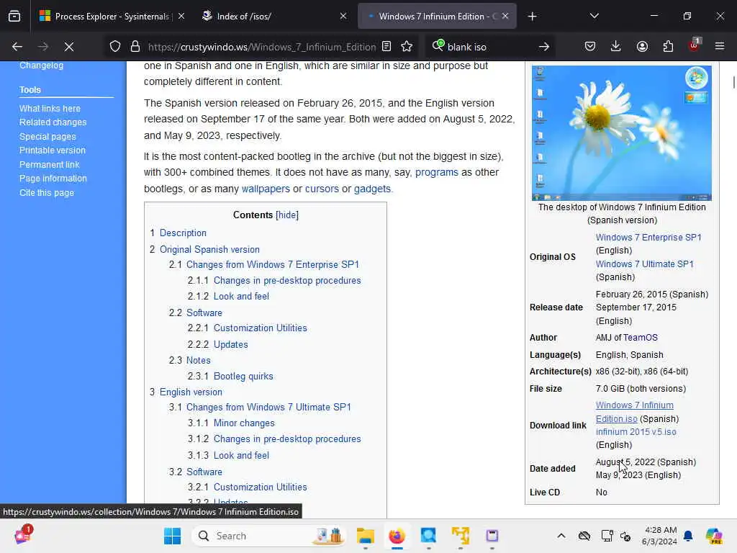737x553 pixels.
Task: Hide the Contents table
Action: click(x=287, y=215)
